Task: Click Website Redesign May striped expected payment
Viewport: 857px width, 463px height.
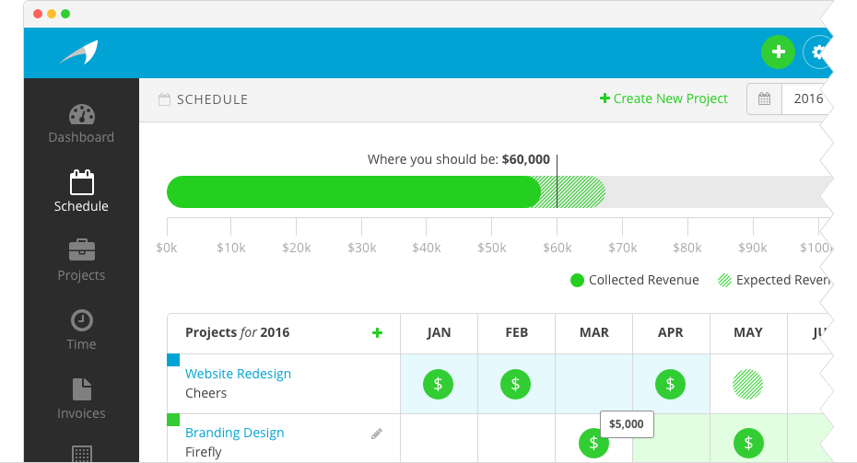Action: [x=747, y=385]
